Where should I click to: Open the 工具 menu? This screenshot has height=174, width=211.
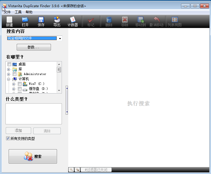pyautogui.click(x=18, y=12)
